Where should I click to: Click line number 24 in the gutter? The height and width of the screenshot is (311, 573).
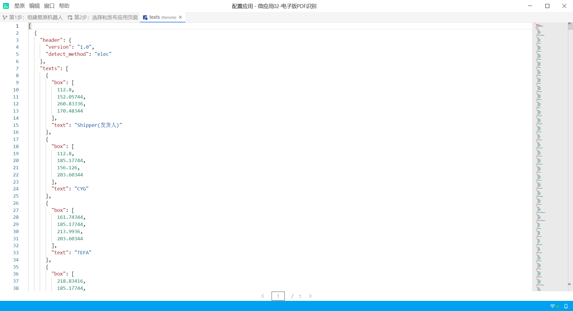(16, 189)
